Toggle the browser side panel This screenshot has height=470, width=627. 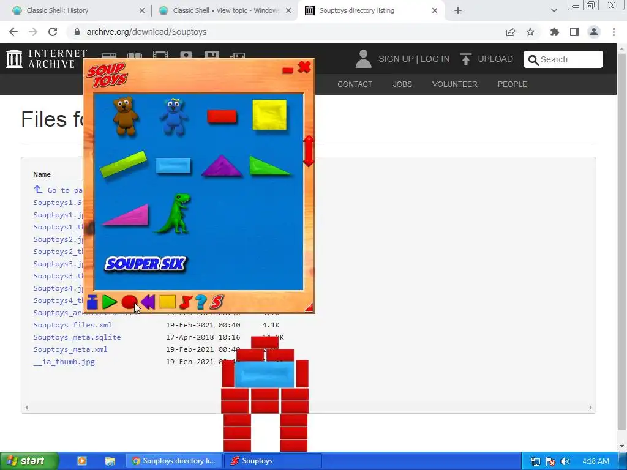pos(574,32)
